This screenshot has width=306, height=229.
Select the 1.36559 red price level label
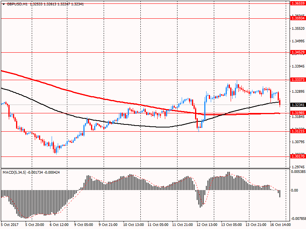[298, 3]
